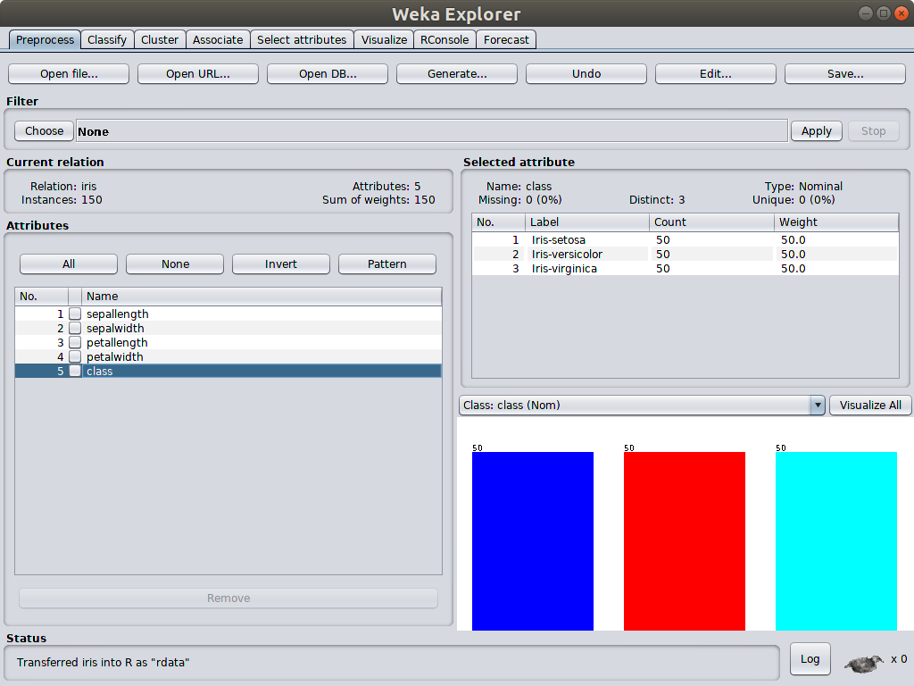The height and width of the screenshot is (686, 914).
Task: Tick the sepallength attribute checkbox
Action: (x=75, y=314)
